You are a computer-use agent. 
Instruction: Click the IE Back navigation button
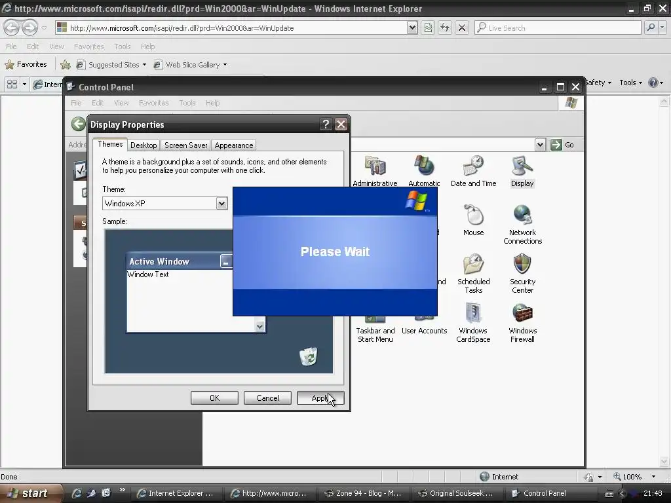coord(12,28)
